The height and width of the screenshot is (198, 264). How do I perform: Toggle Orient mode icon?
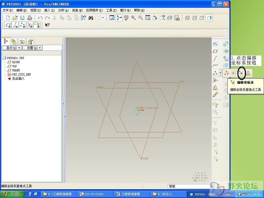click(126, 18)
